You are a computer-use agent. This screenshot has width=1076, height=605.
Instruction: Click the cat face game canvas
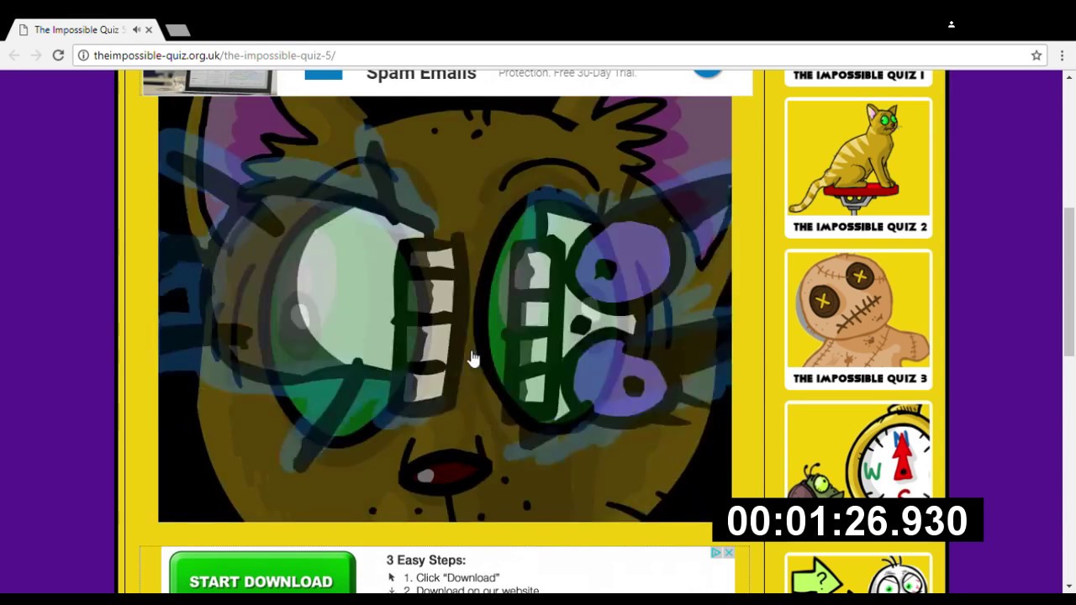(x=445, y=309)
